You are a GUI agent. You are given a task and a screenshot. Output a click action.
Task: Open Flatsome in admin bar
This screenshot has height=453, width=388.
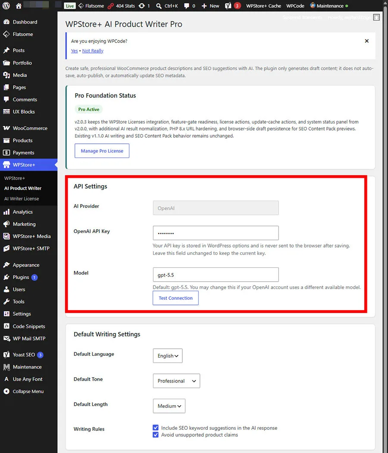(x=91, y=6)
